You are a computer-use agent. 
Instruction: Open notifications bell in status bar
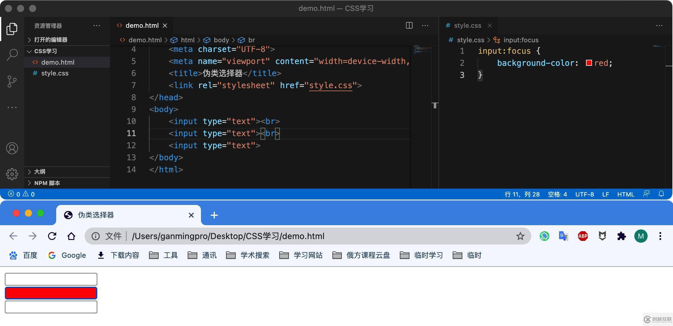pos(661,194)
